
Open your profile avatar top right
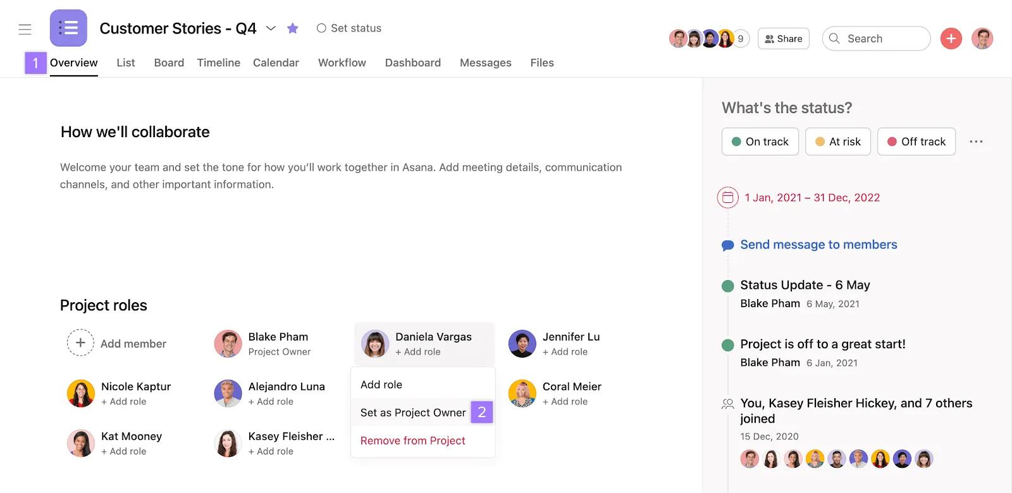click(x=982, y=39)
